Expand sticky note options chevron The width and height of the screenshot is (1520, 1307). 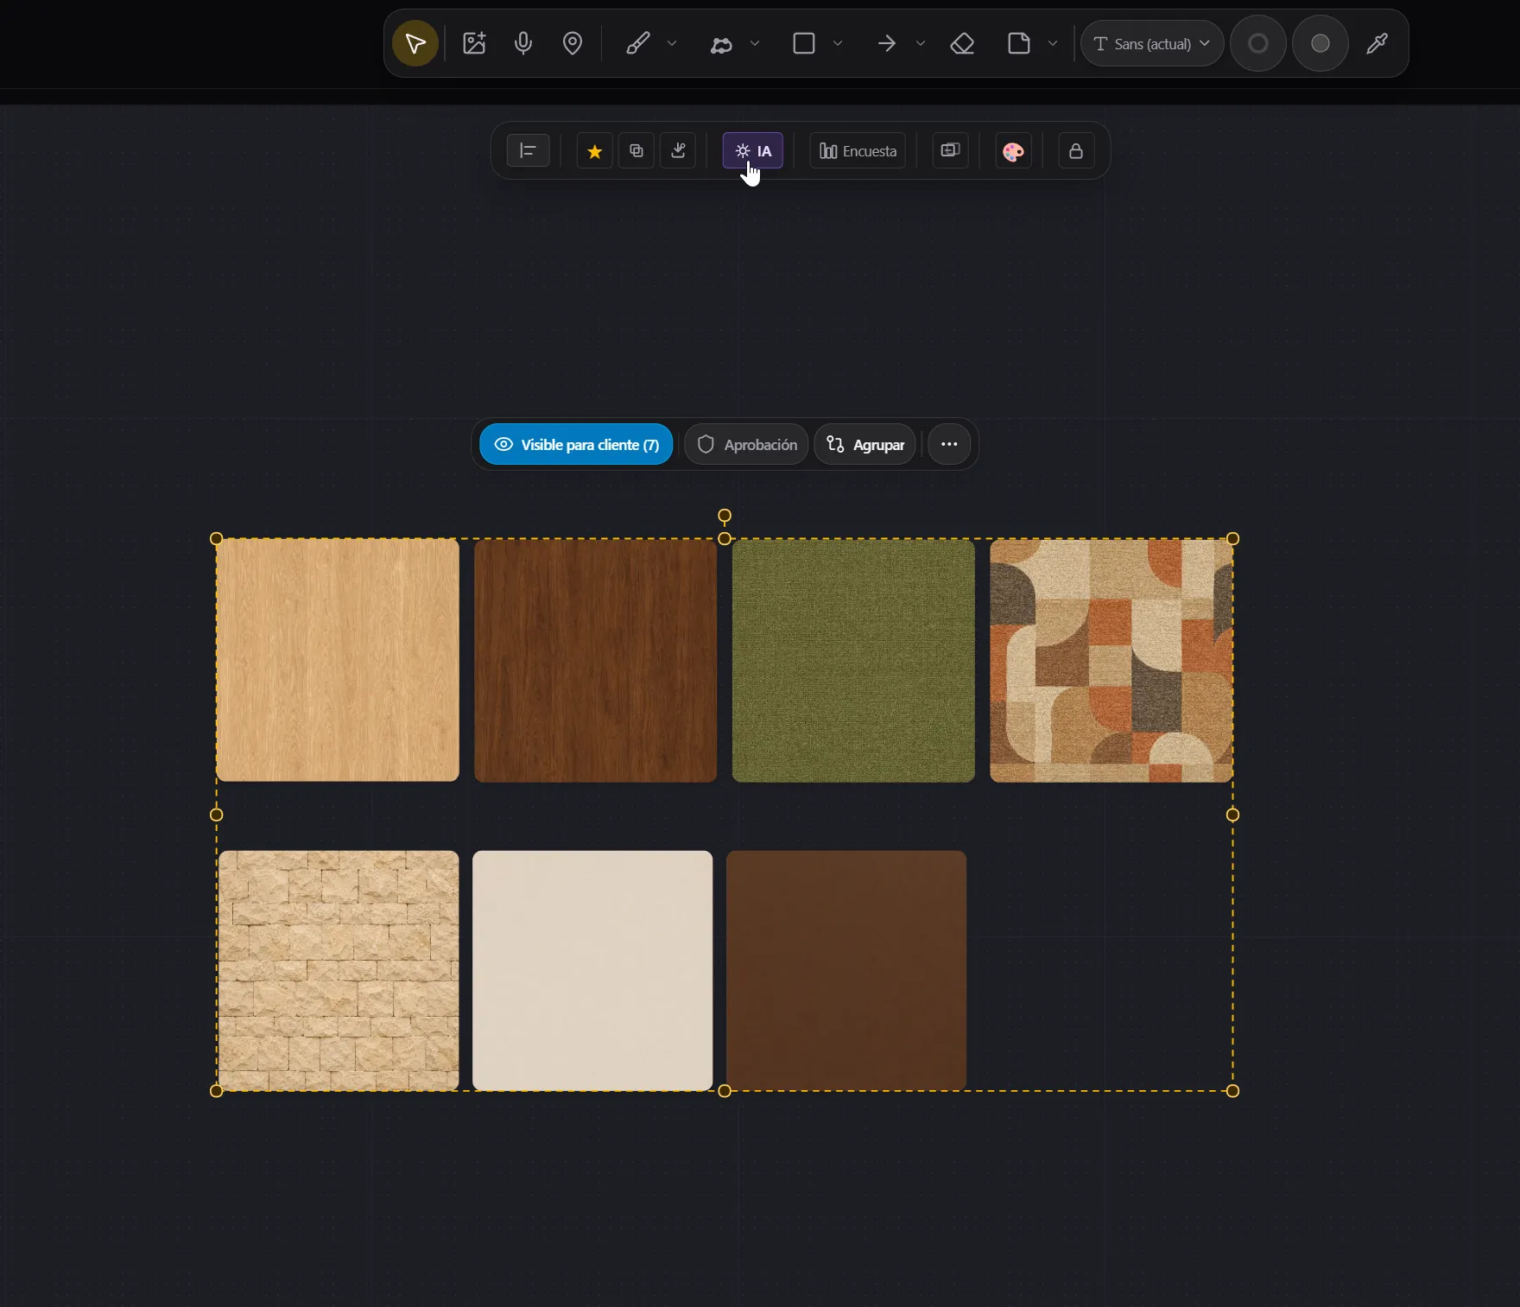pos(1053,43)
